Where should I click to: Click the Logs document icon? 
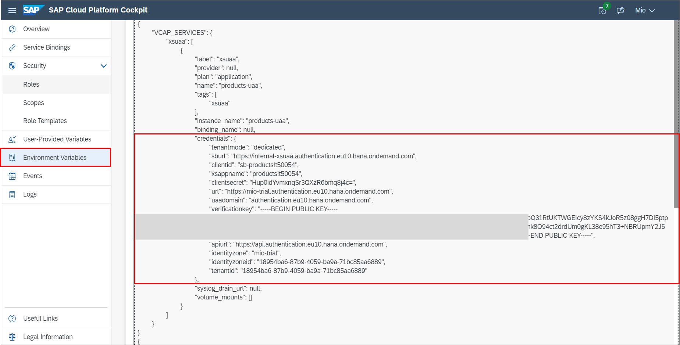tap(12, 194)
